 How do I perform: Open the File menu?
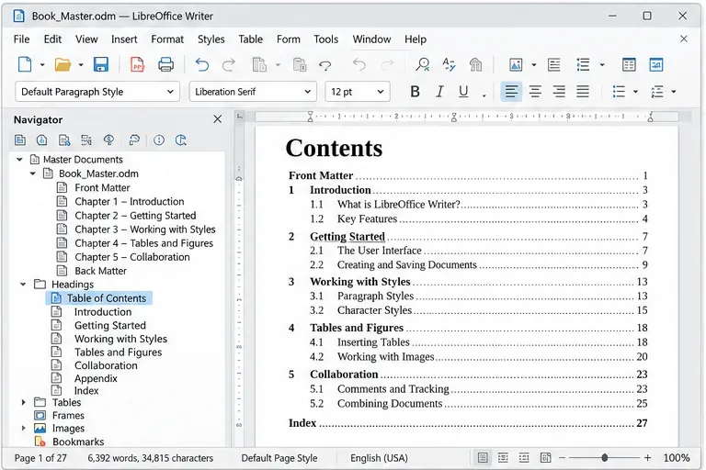click(x=22, y=39)
